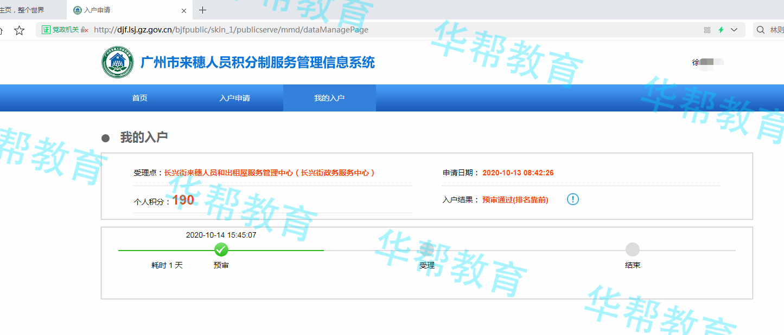Viewport: 784px width, 335px height.
Task: Select the 入户申请 browser tab
Action: [x=130, y=10]
